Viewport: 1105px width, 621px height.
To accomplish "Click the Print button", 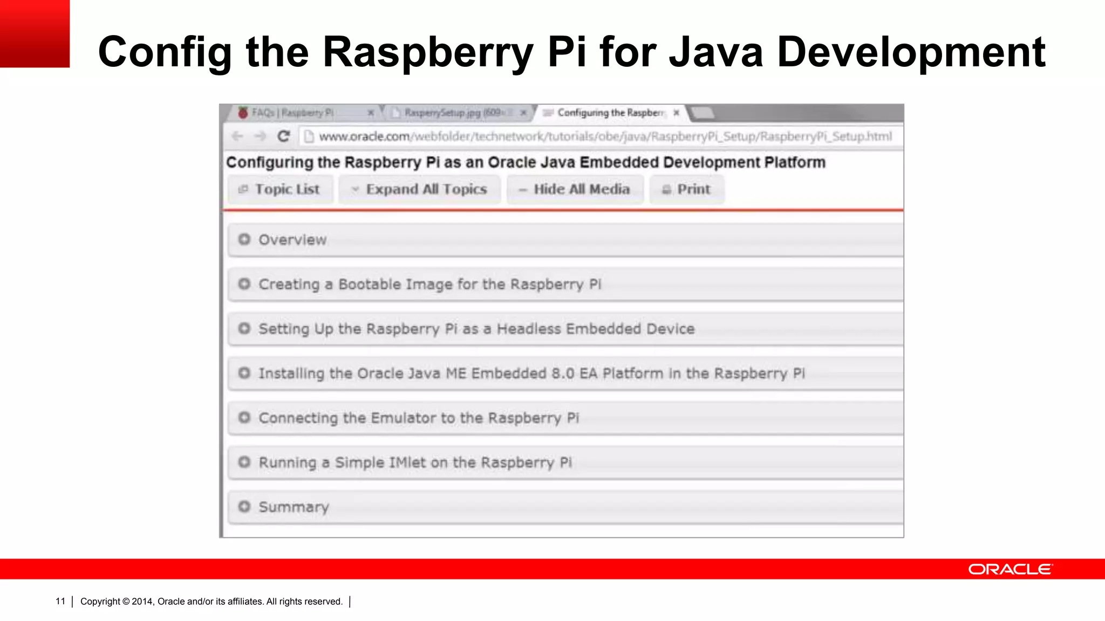I will [687, 189].
